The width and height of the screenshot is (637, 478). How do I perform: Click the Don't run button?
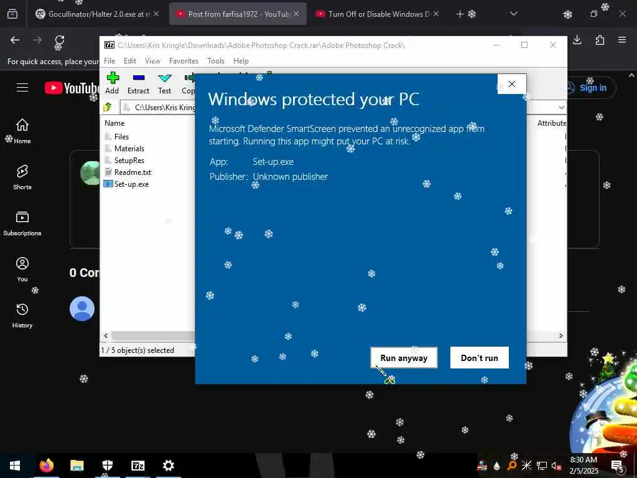pyautogui.click(x=480, y=358)
